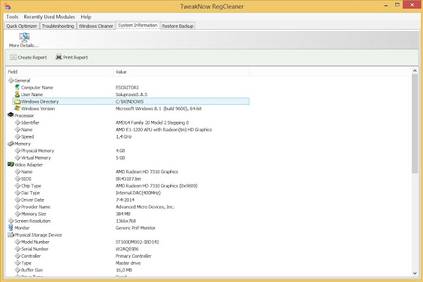This screenshot has height=282, width=423.
Task: Click the value C:\WINDOWS
Action: pyautogui.click(x=130, y=101)
